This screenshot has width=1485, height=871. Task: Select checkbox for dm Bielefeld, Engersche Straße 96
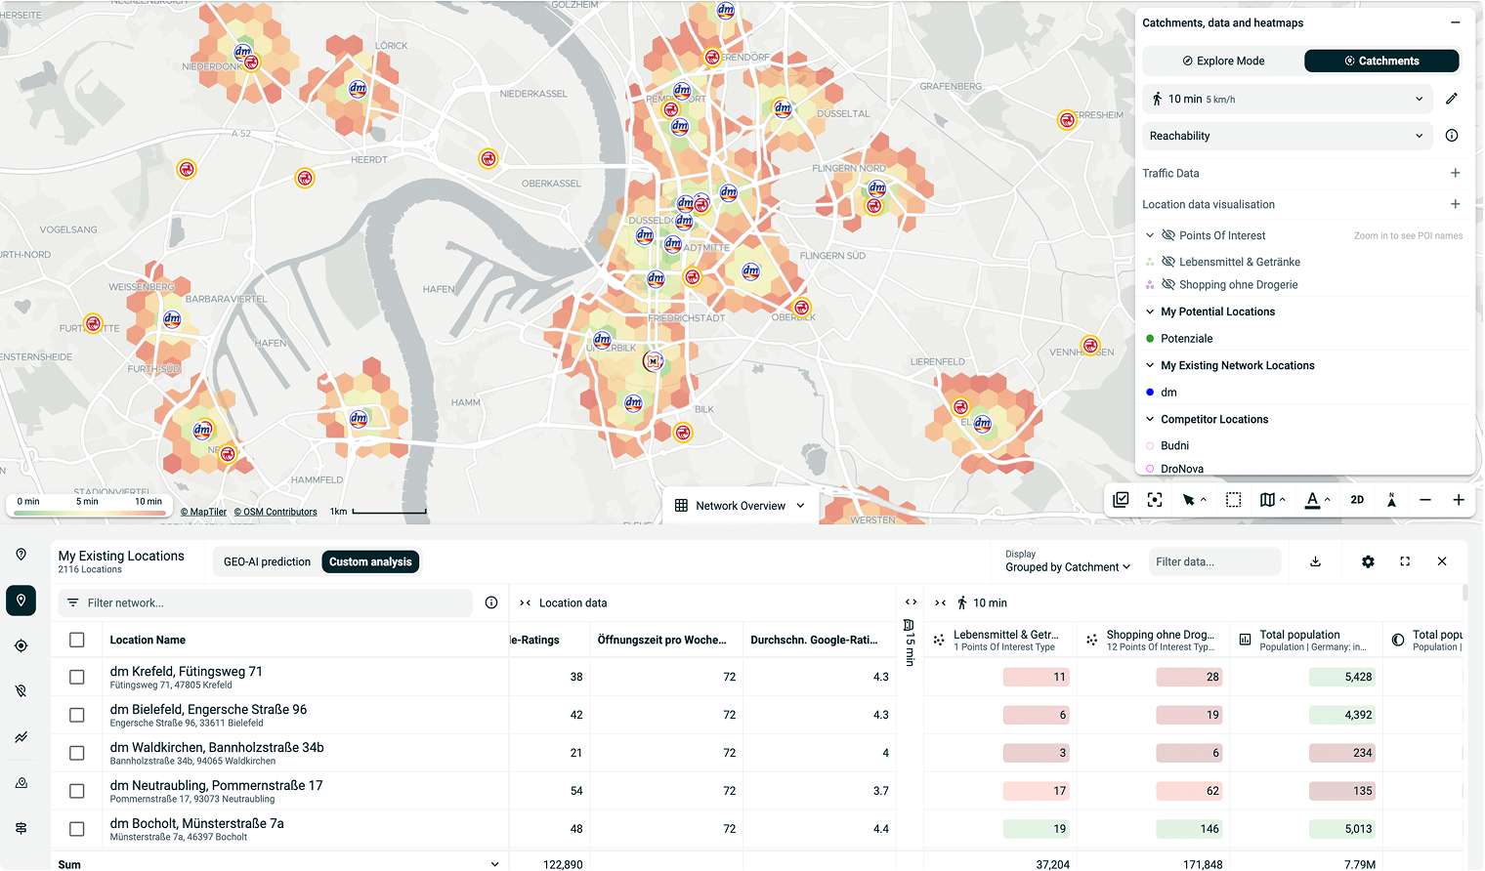[x=77, y=715]
